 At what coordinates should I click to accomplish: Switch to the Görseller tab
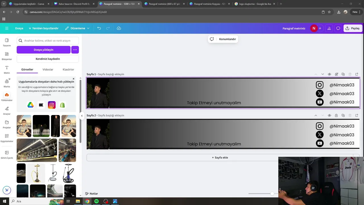tap(27, 69)
